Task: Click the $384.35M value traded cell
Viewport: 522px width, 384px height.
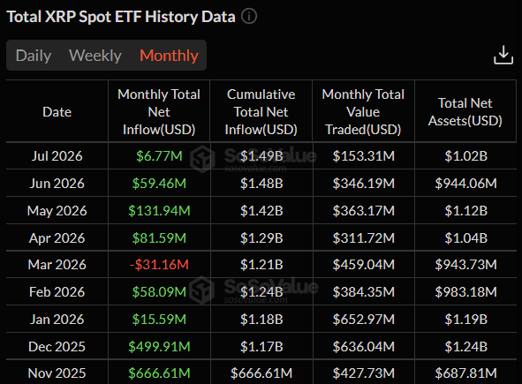Action: click(364, 292)
